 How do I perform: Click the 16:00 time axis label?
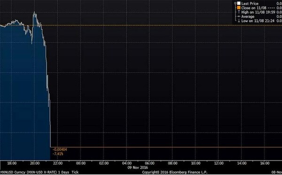coord(265,163)
